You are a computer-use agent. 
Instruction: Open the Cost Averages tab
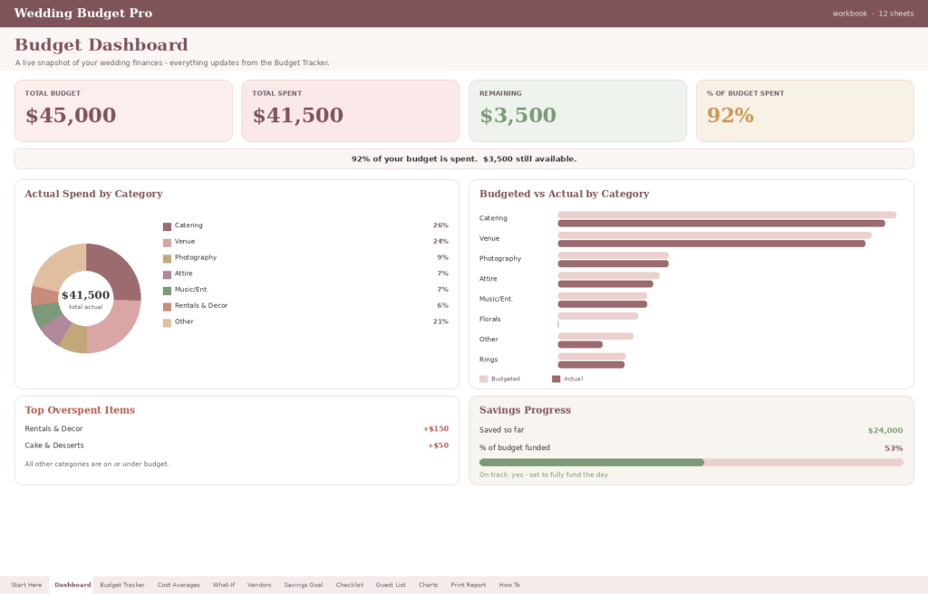coord(179,585)
